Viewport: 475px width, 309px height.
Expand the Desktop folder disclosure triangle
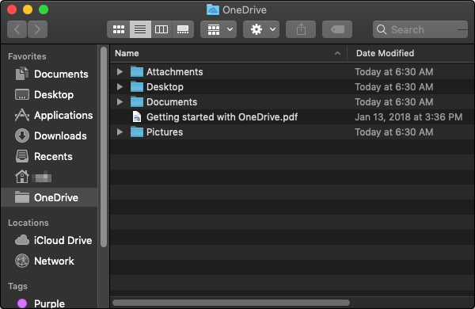[120, 87]
